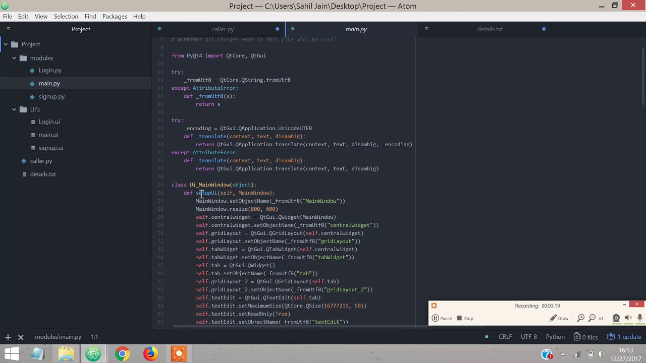
Task: Change the UTF-8 encoding selector
Action: coord(529,337)
